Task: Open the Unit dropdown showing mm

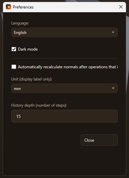Action: (x=64, y=88)
